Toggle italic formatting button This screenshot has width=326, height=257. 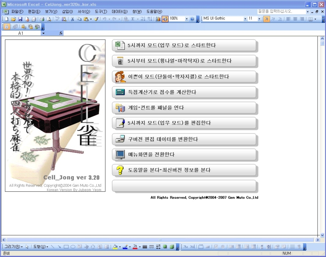[x=273, y=19]
